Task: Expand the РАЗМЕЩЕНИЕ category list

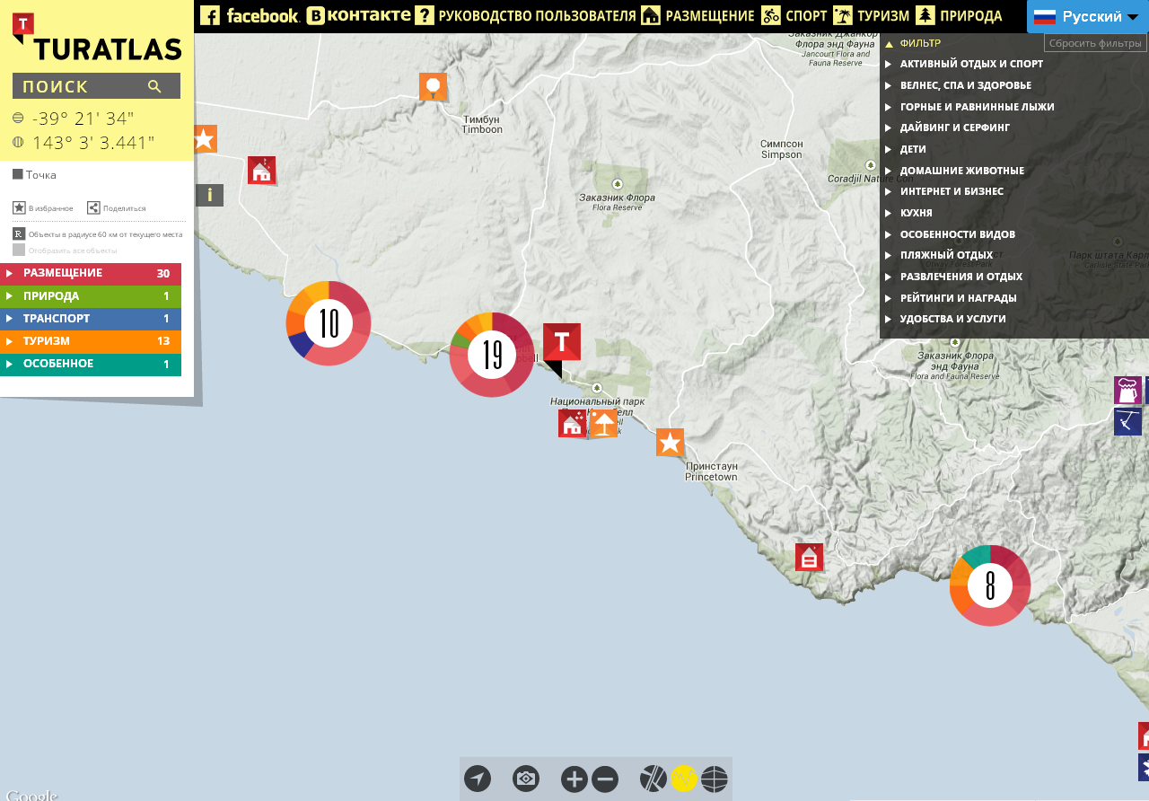Action: [91, 274]
